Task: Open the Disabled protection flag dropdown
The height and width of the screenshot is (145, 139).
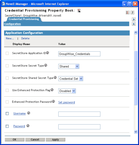Action: click(x=67, y=91)
